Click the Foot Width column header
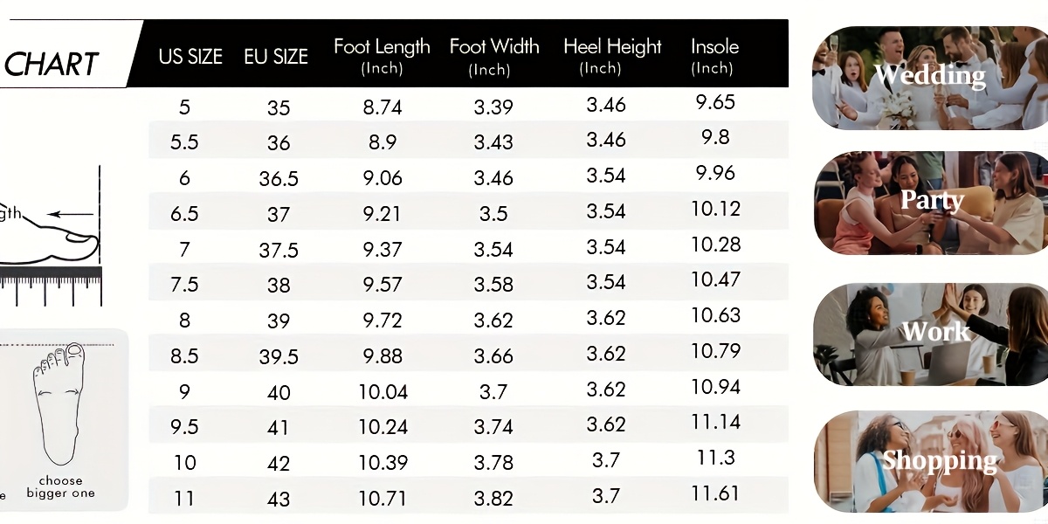Viewport: 1048px width, 524px height. pos(494,55)
